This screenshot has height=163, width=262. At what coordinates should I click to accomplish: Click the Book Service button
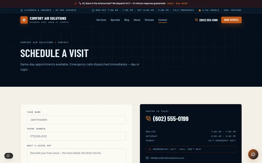[x=231, y=20]
